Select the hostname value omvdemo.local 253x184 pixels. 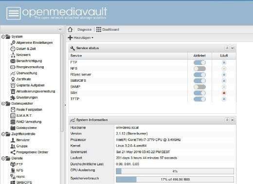coord(127,128)
